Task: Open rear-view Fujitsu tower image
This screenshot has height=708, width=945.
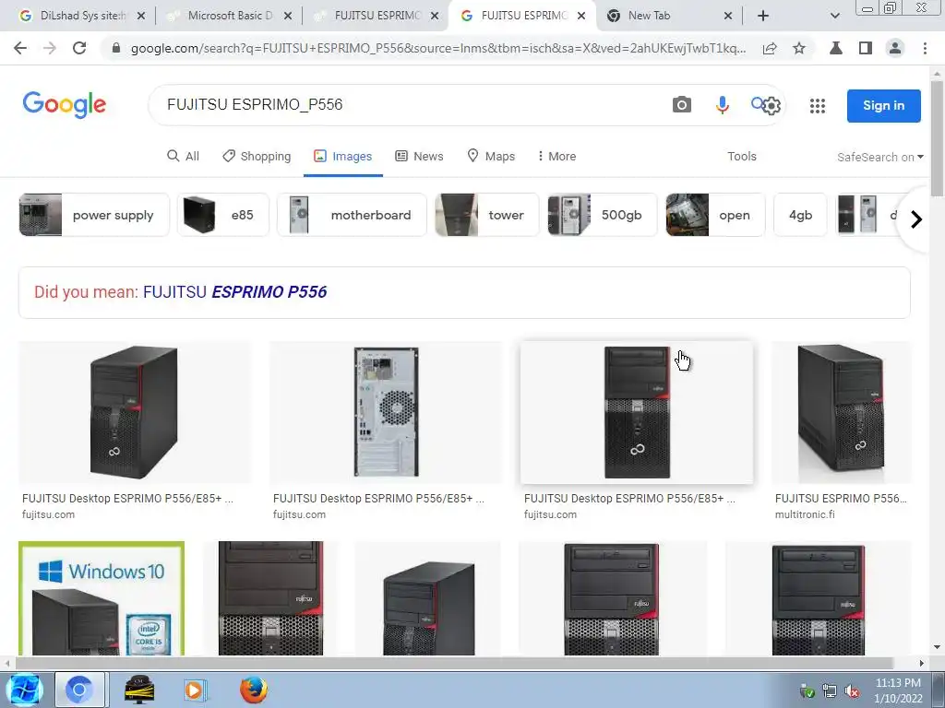Action: point(386,412)
